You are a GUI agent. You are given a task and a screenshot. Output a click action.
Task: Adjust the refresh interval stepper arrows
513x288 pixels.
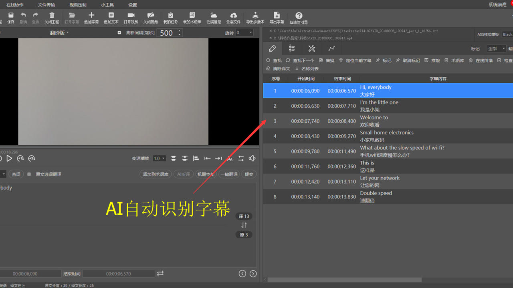[x=179, y=33]
